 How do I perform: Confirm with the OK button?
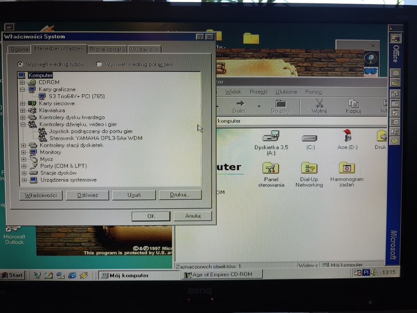[151, 216]
